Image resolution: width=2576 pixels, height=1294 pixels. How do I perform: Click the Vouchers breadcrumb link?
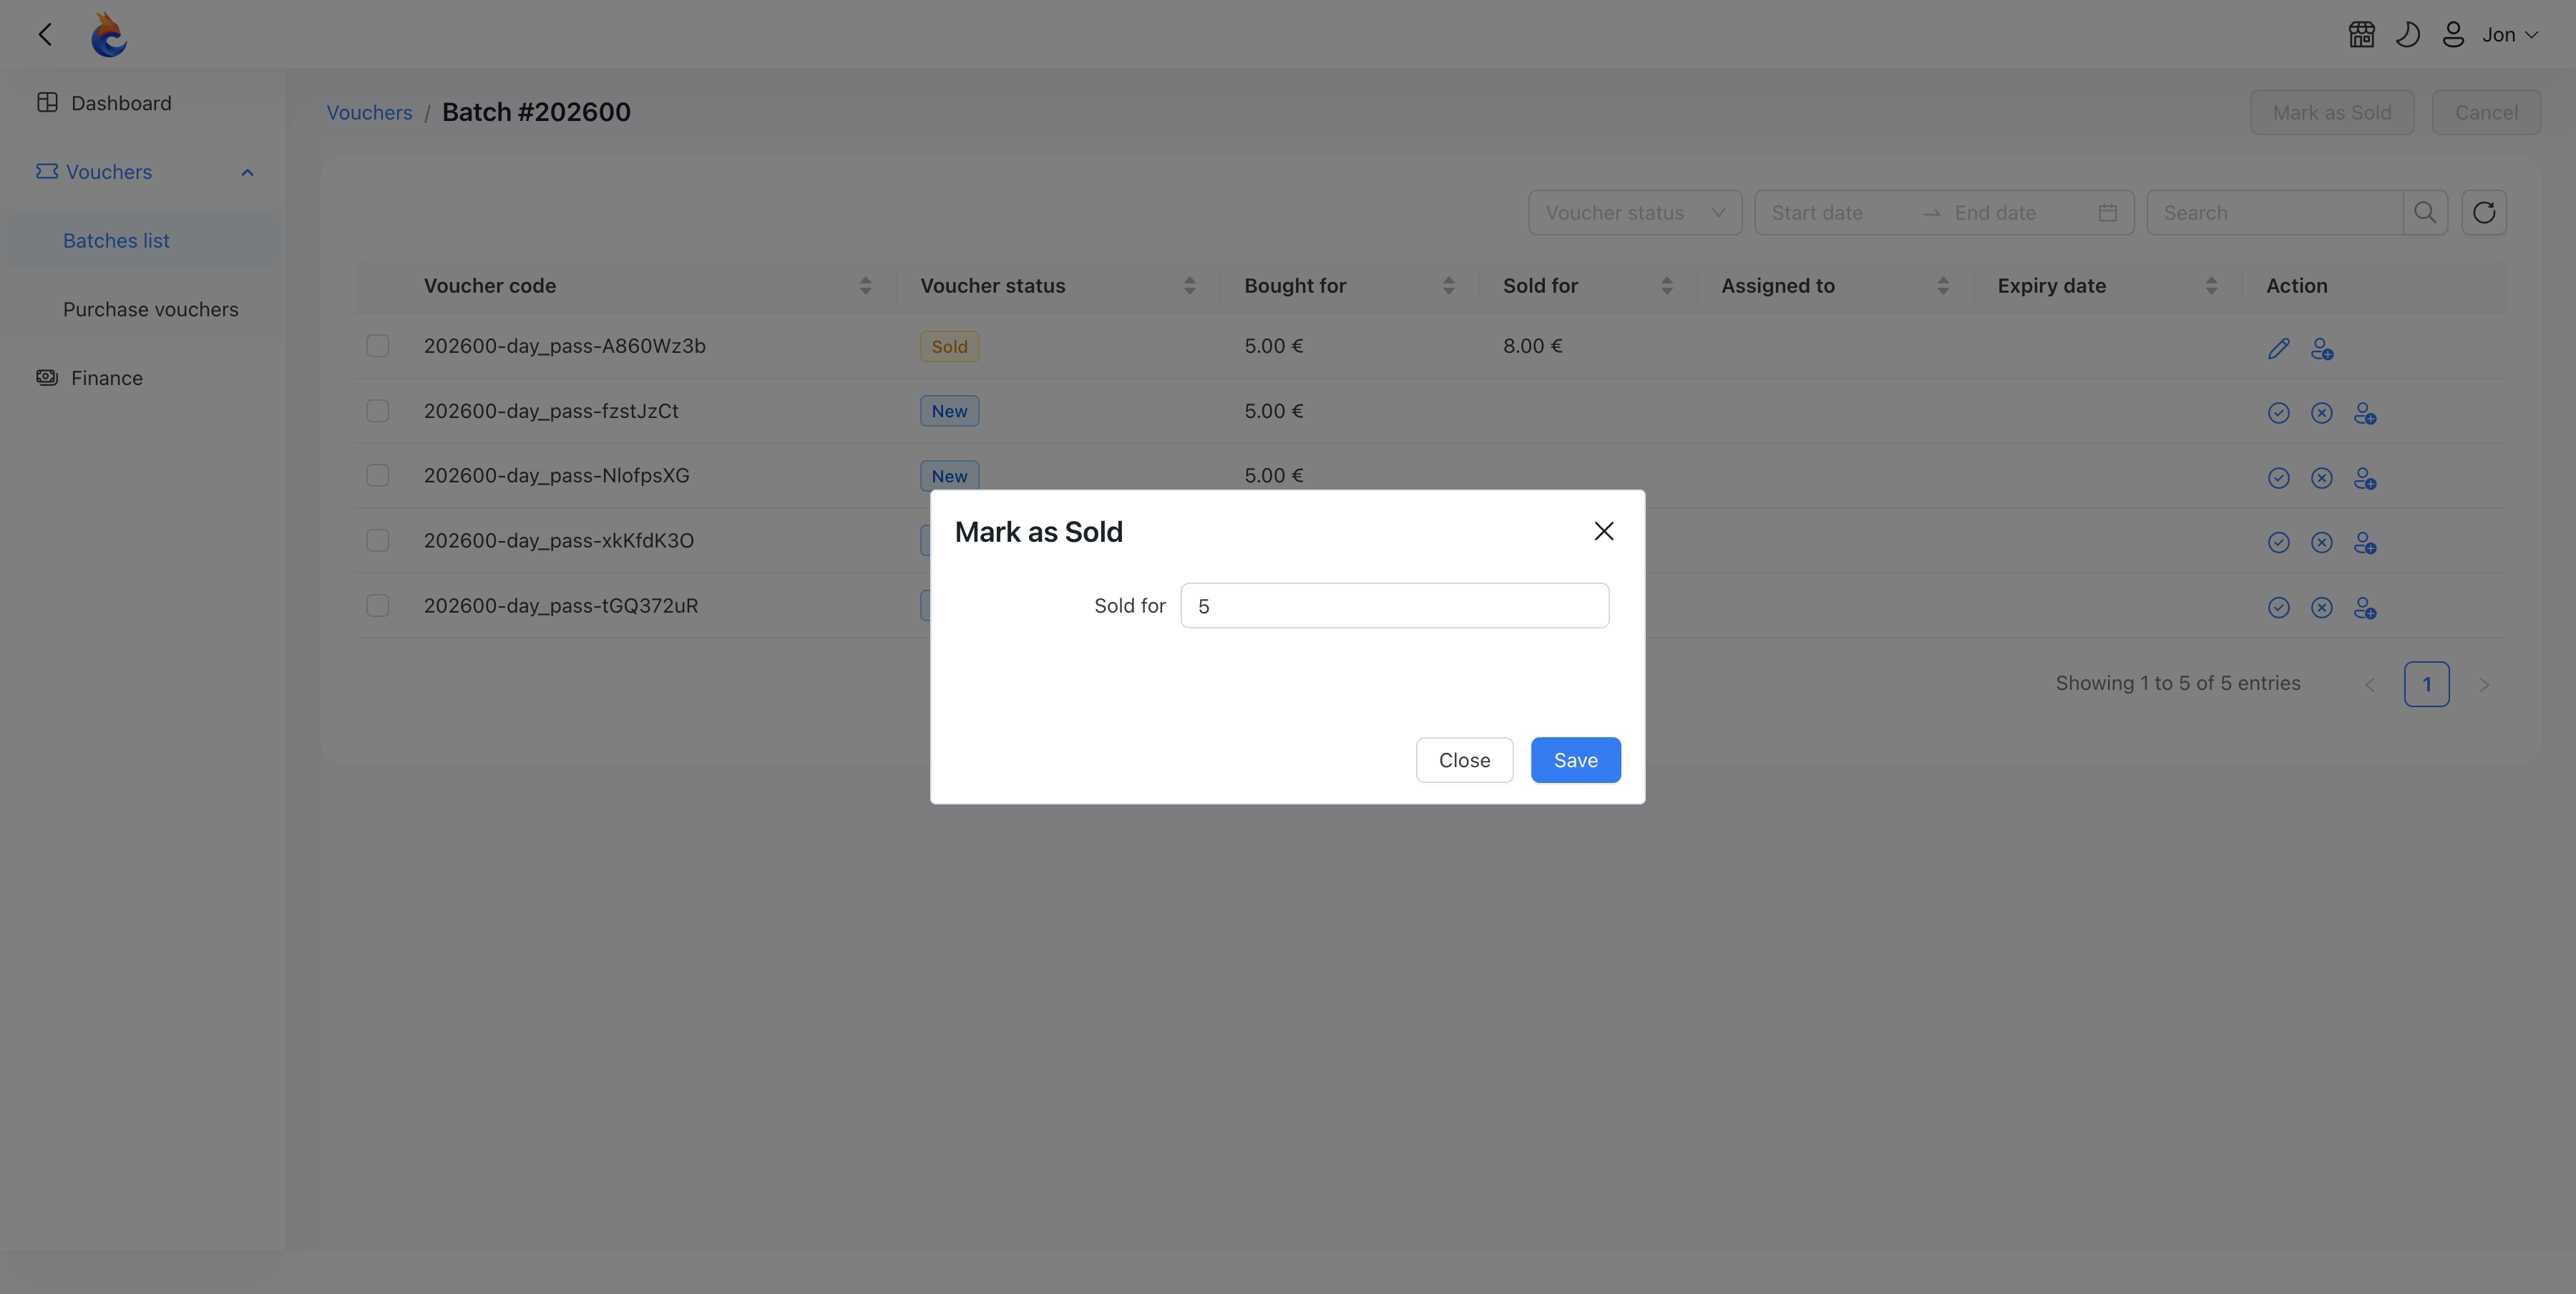pyautogui.click(x=369, y=112)
